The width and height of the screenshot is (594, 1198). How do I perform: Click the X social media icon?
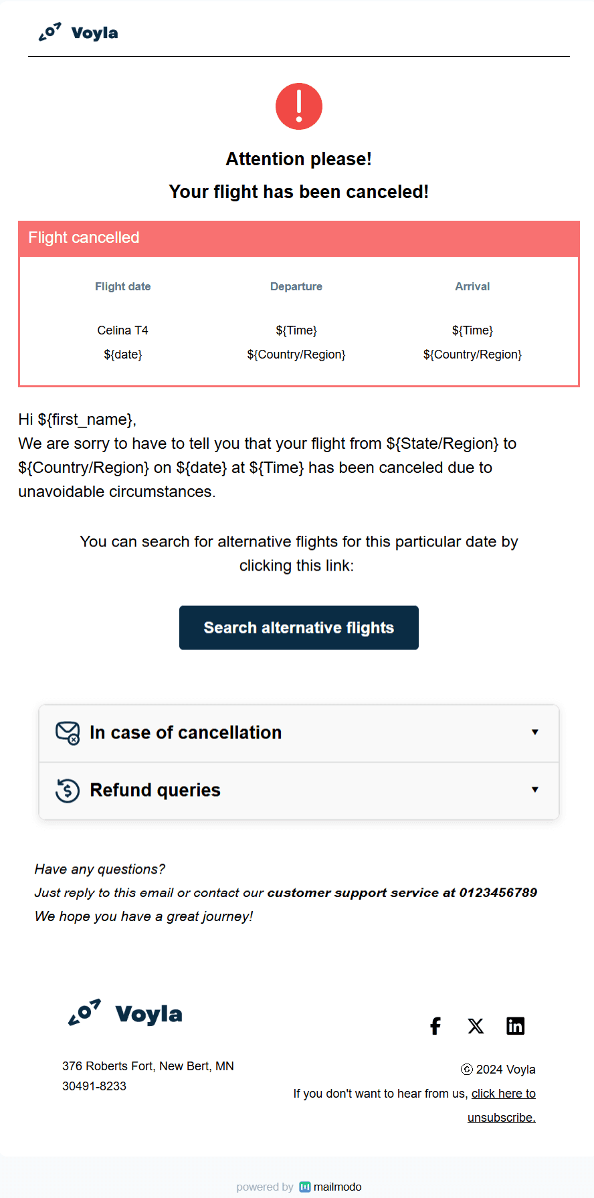tap(475, 1025)
